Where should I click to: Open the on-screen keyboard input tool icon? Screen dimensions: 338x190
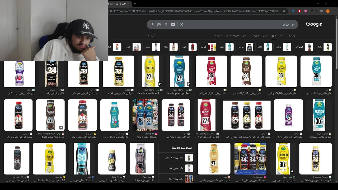click(173, 24)
